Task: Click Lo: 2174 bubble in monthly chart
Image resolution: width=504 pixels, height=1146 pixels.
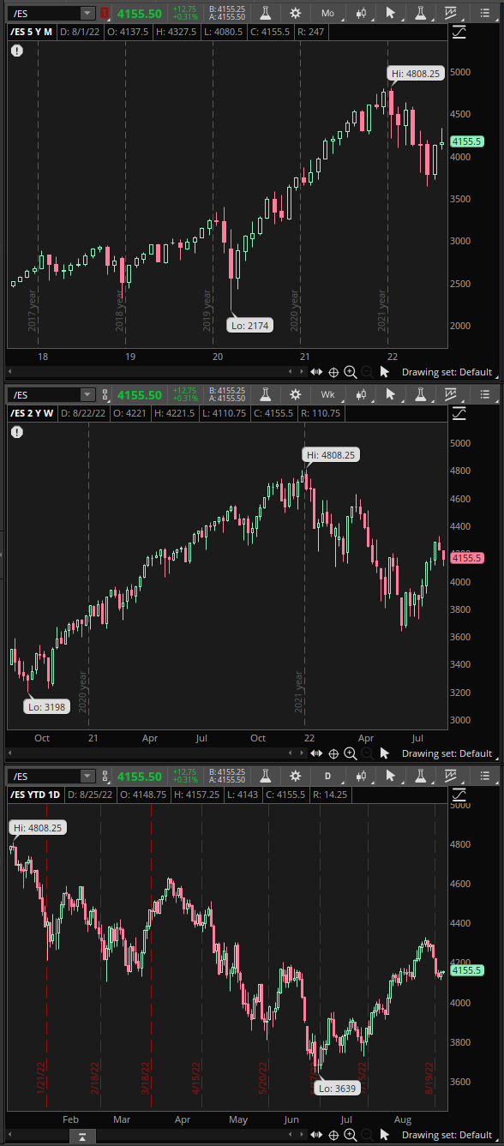Action: 249,325
